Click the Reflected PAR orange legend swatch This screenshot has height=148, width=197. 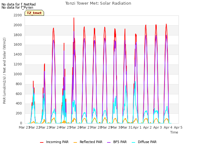75,142
